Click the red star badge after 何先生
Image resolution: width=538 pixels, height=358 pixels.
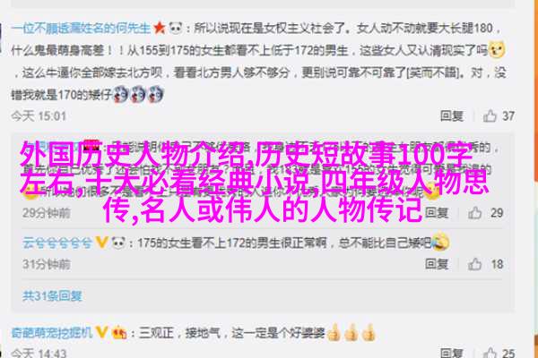pos(160,28)
